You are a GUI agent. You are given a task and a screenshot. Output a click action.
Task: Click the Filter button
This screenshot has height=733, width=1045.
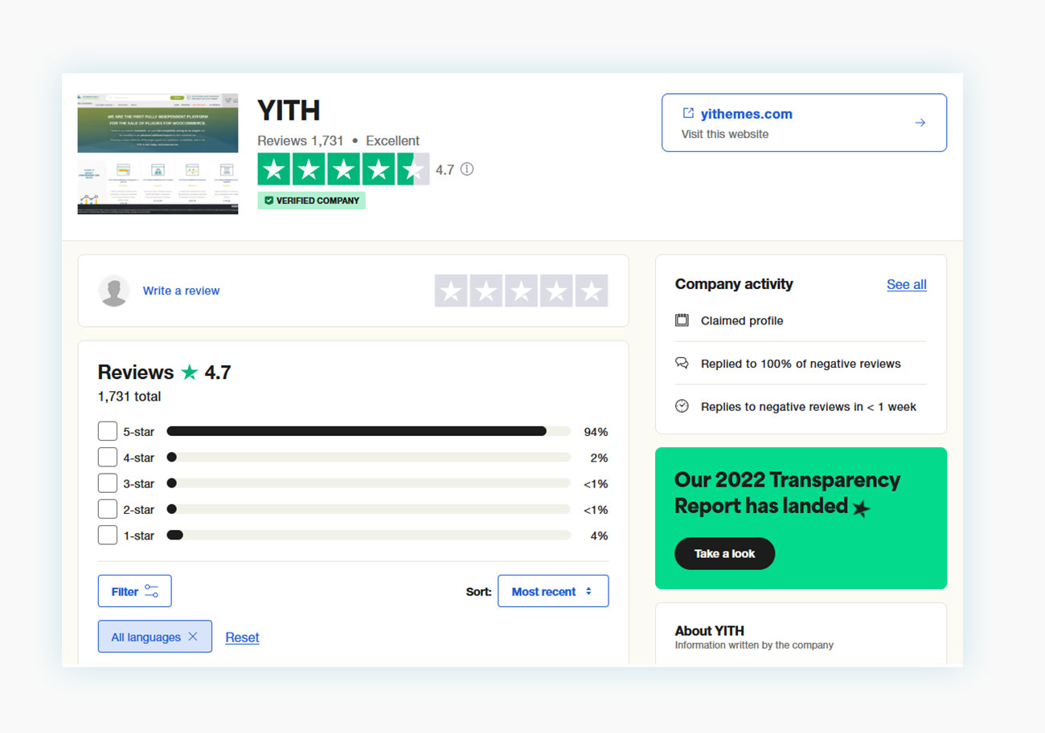point(134,591)
